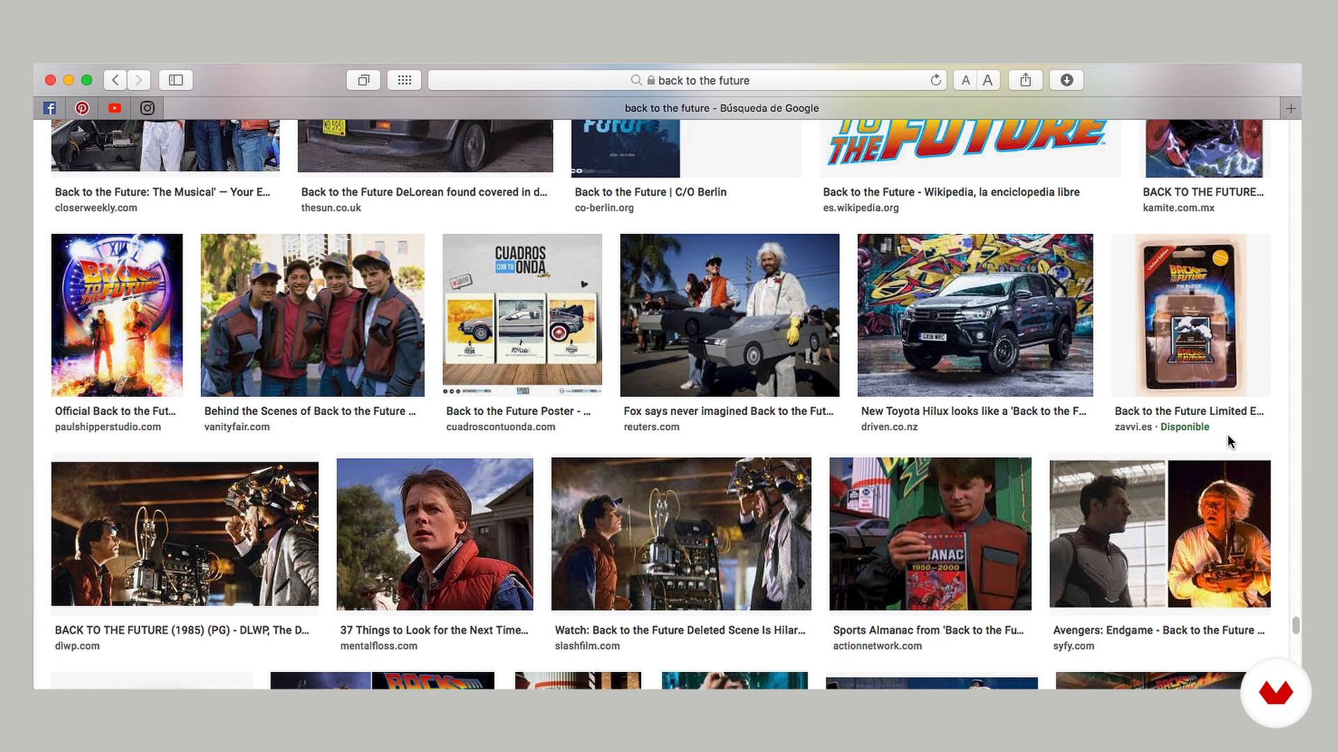Click the syfy.com source text
This screenshot has width=1338, height=752.
1073,645
